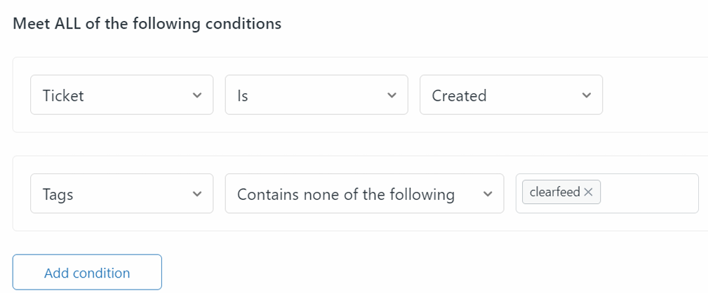The height and width of the screenshot is (293, 708).
Task: Select the clearfeed tag chip
Action: click(554, 192)
